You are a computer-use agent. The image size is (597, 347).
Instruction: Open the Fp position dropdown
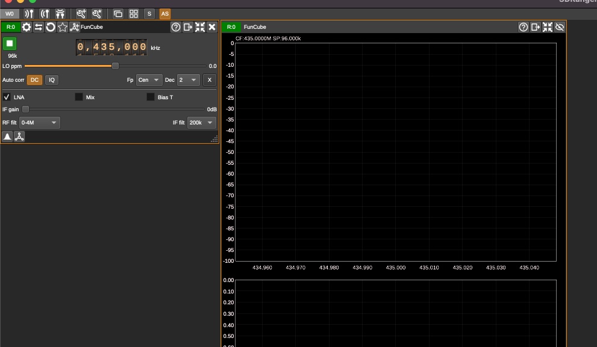click(149, 80)
